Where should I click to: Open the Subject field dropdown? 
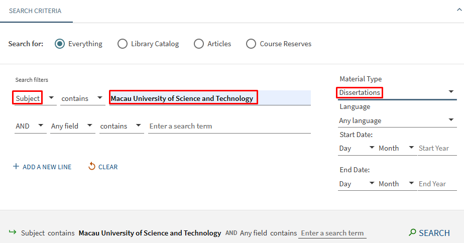35,98
